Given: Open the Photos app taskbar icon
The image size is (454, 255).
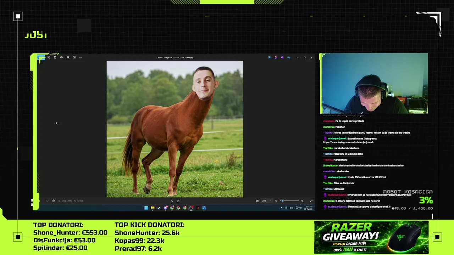Looking at the screenshot, I should coord(204,208).
